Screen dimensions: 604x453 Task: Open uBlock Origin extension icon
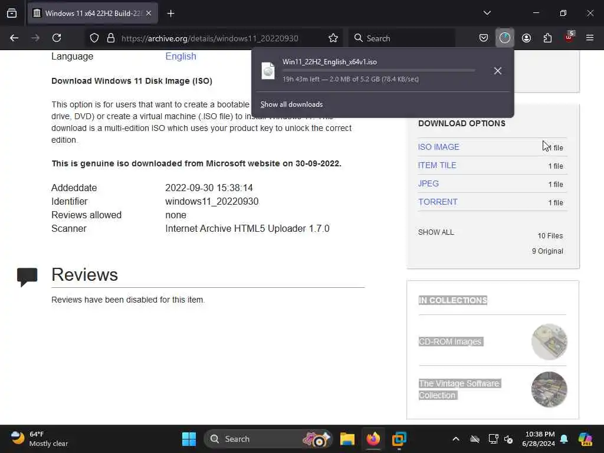pyautogui.click(x=569, y=37)
